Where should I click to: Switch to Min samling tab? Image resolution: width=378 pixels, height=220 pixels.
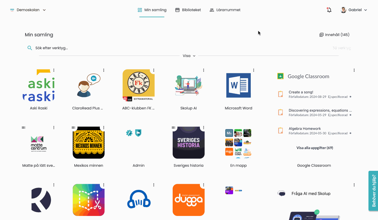pos(152,10)
